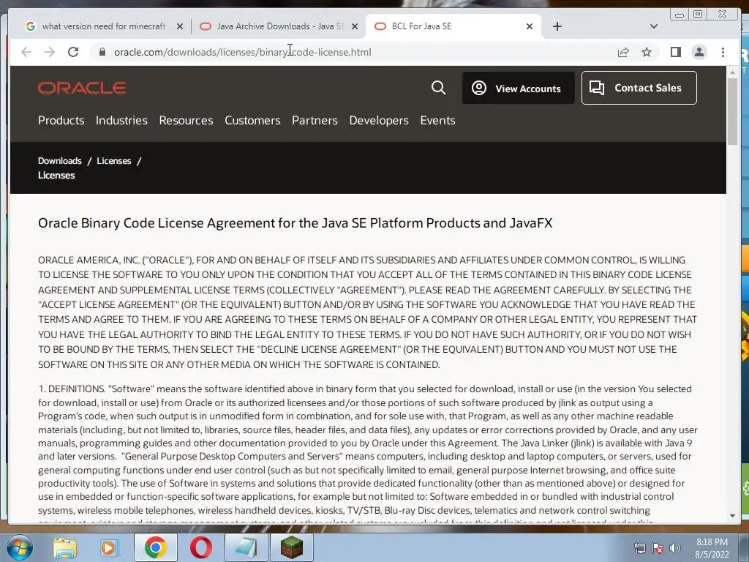Open a new tab with plus icon

click(557, 26)
